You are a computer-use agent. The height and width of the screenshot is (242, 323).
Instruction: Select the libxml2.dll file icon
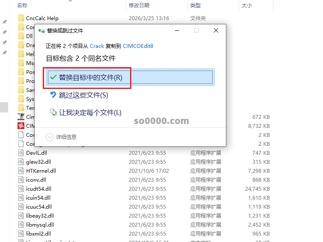(x=21, y=233)
